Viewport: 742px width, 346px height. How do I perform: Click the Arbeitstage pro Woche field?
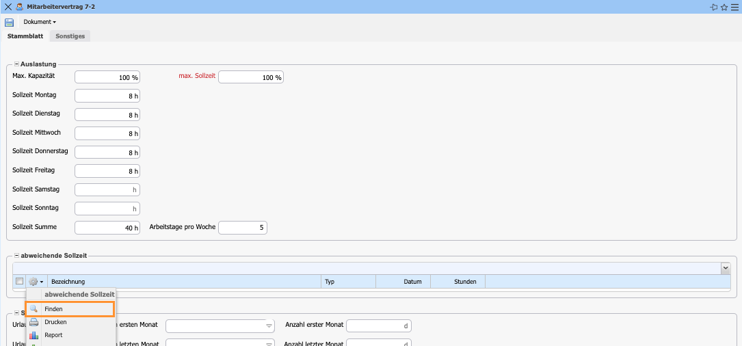(242, 228)
